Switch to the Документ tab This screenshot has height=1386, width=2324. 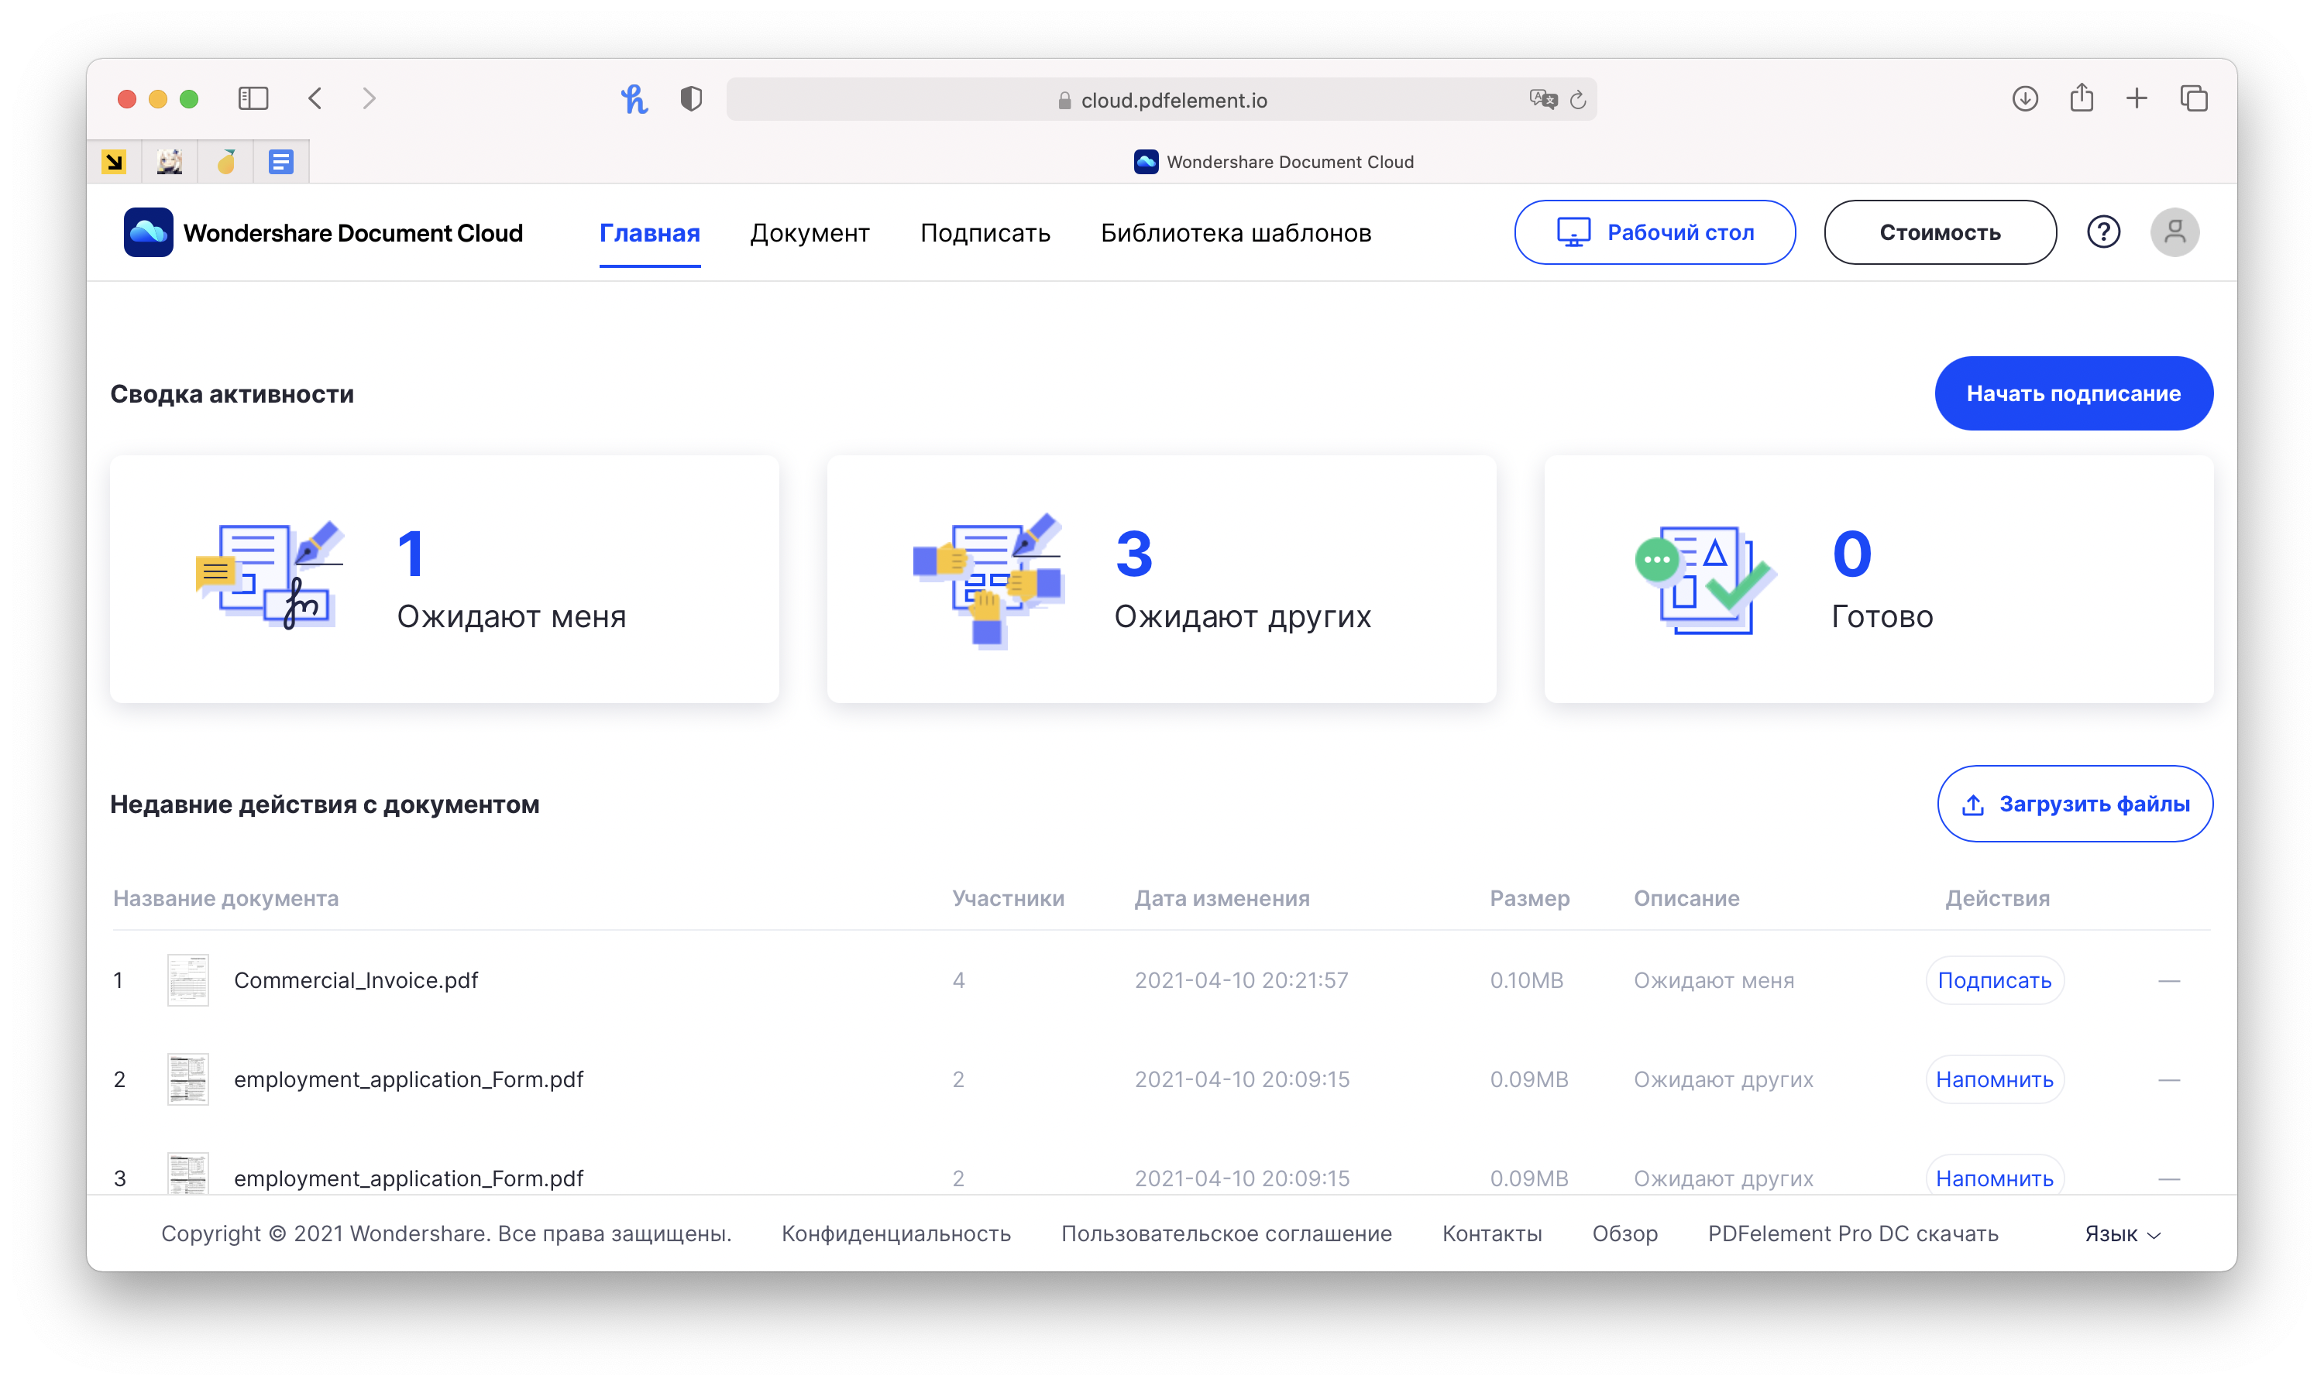[810, 232]
